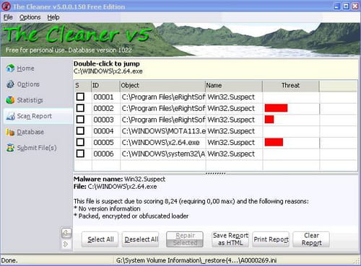Image resolution: width=361 pixels, height=266 pixels.
Task: Tick checkbox for item 00005
Action: (80, 142)
